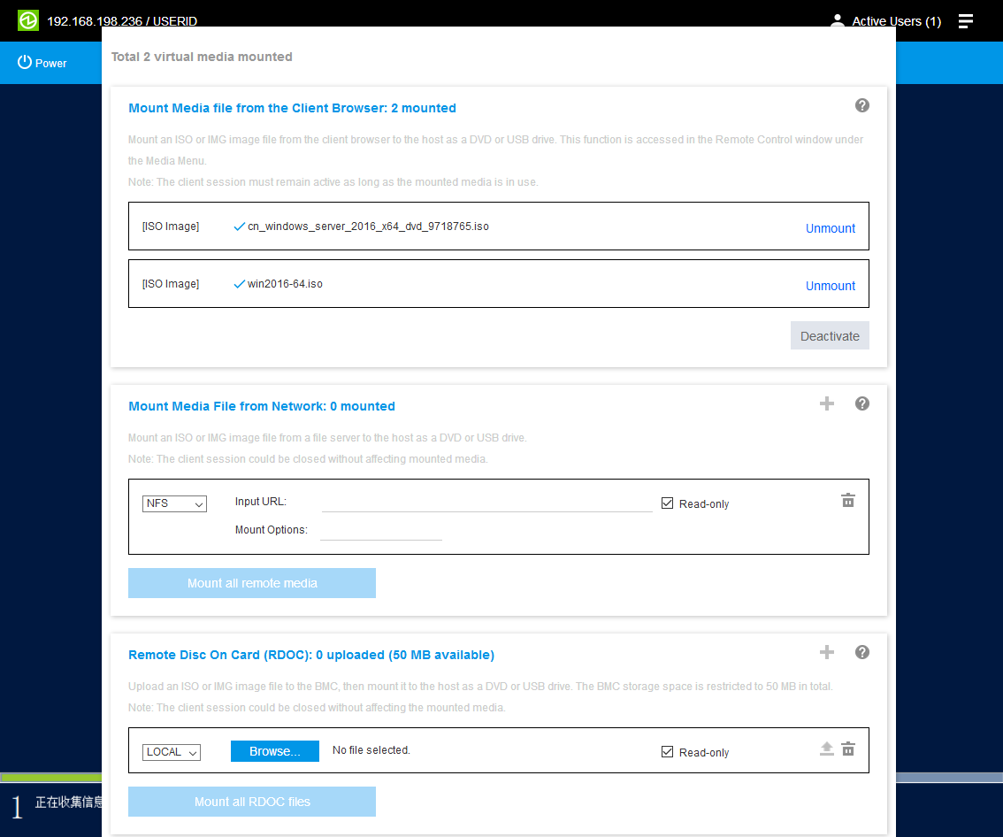
Task: Open the NFS protocol dropdown
Action: pyautogui.click(x=174, y=503)
